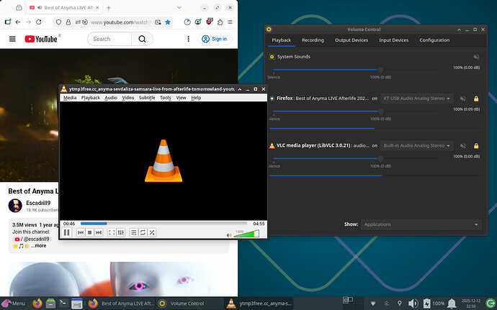Click the YouTube search field
497x310 pixels.
coord(109,39)
